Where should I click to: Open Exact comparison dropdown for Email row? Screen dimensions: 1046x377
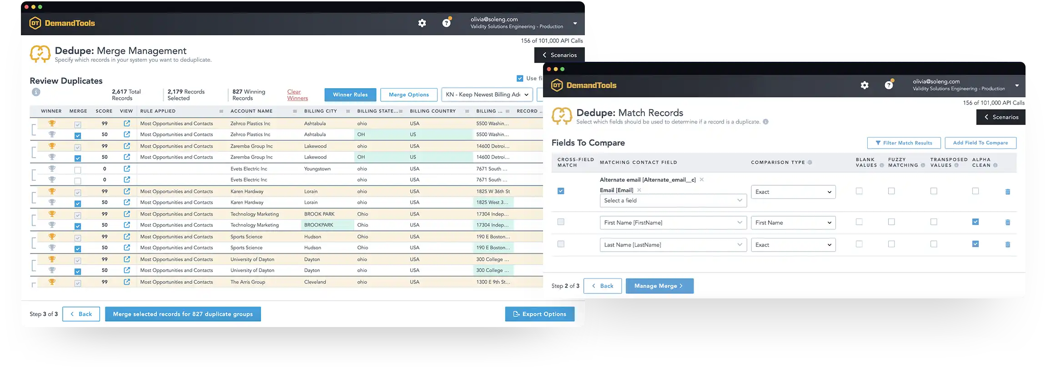coord(793,192)
